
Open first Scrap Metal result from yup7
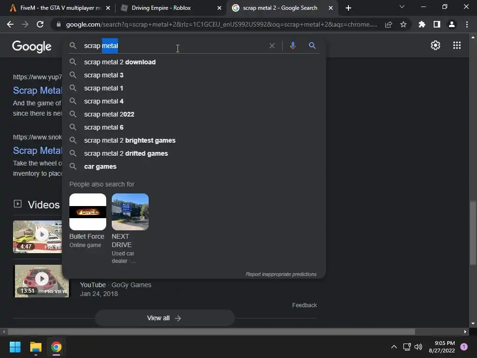tap(37, 90)
